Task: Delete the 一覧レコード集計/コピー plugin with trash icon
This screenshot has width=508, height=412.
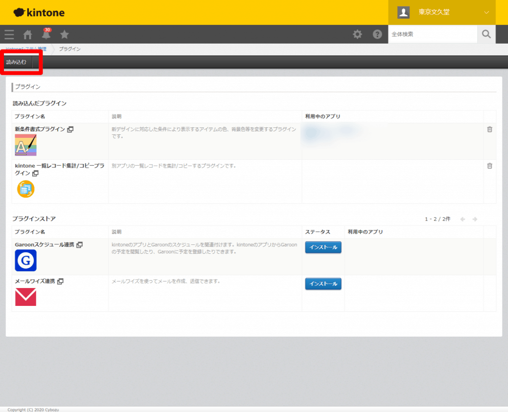Action: tap(490, 166)
